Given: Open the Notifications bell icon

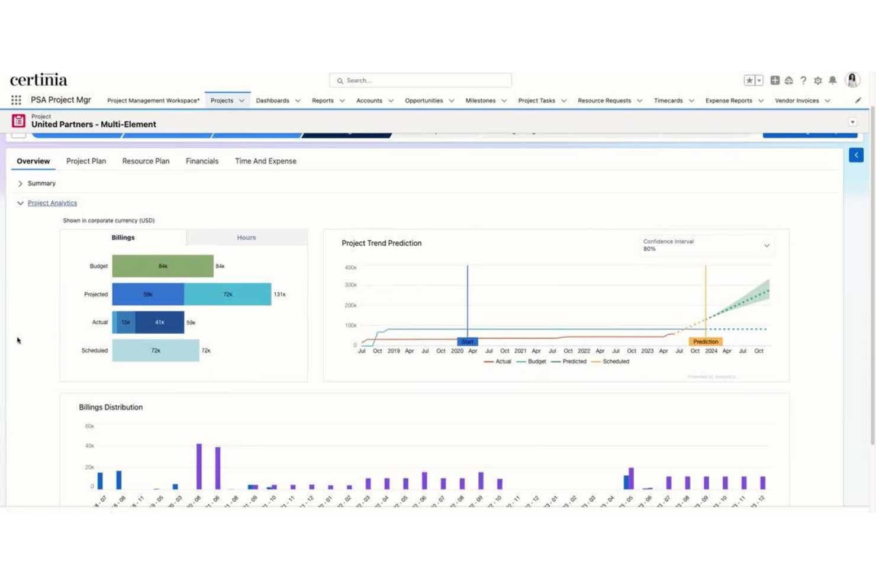Looking at the screenshot, I should tap(833, 80).
